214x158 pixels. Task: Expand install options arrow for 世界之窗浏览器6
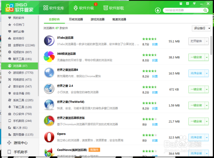click(207, 73)
